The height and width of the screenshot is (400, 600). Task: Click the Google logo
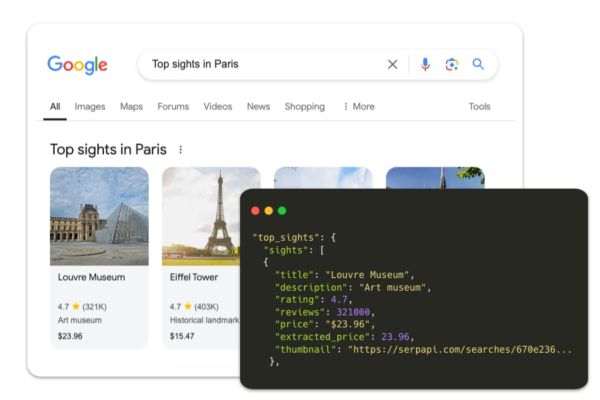tap(77, 65)
